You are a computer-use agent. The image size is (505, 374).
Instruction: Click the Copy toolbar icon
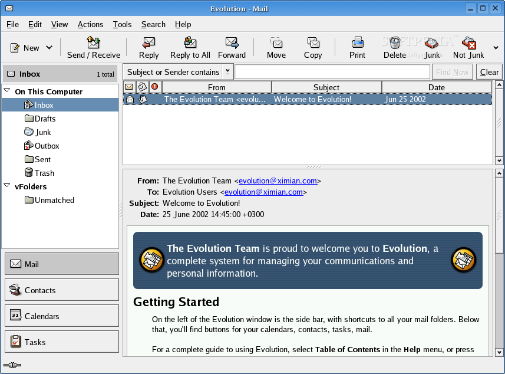click(x=313, y=42)
